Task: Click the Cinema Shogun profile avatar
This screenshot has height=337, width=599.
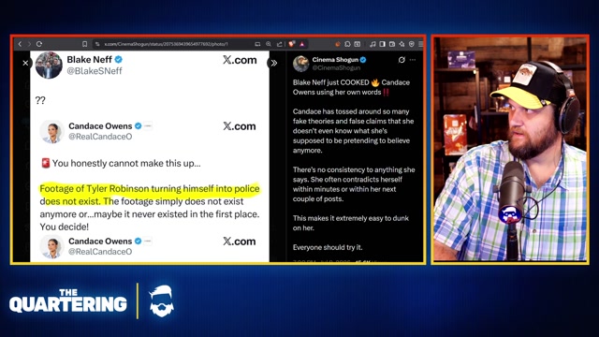Action: pyautogui.click(x=301, y=64)
